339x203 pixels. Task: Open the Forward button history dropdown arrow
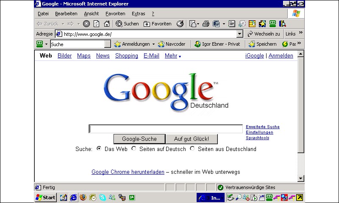pyautogui.click(x=79, y=24)
